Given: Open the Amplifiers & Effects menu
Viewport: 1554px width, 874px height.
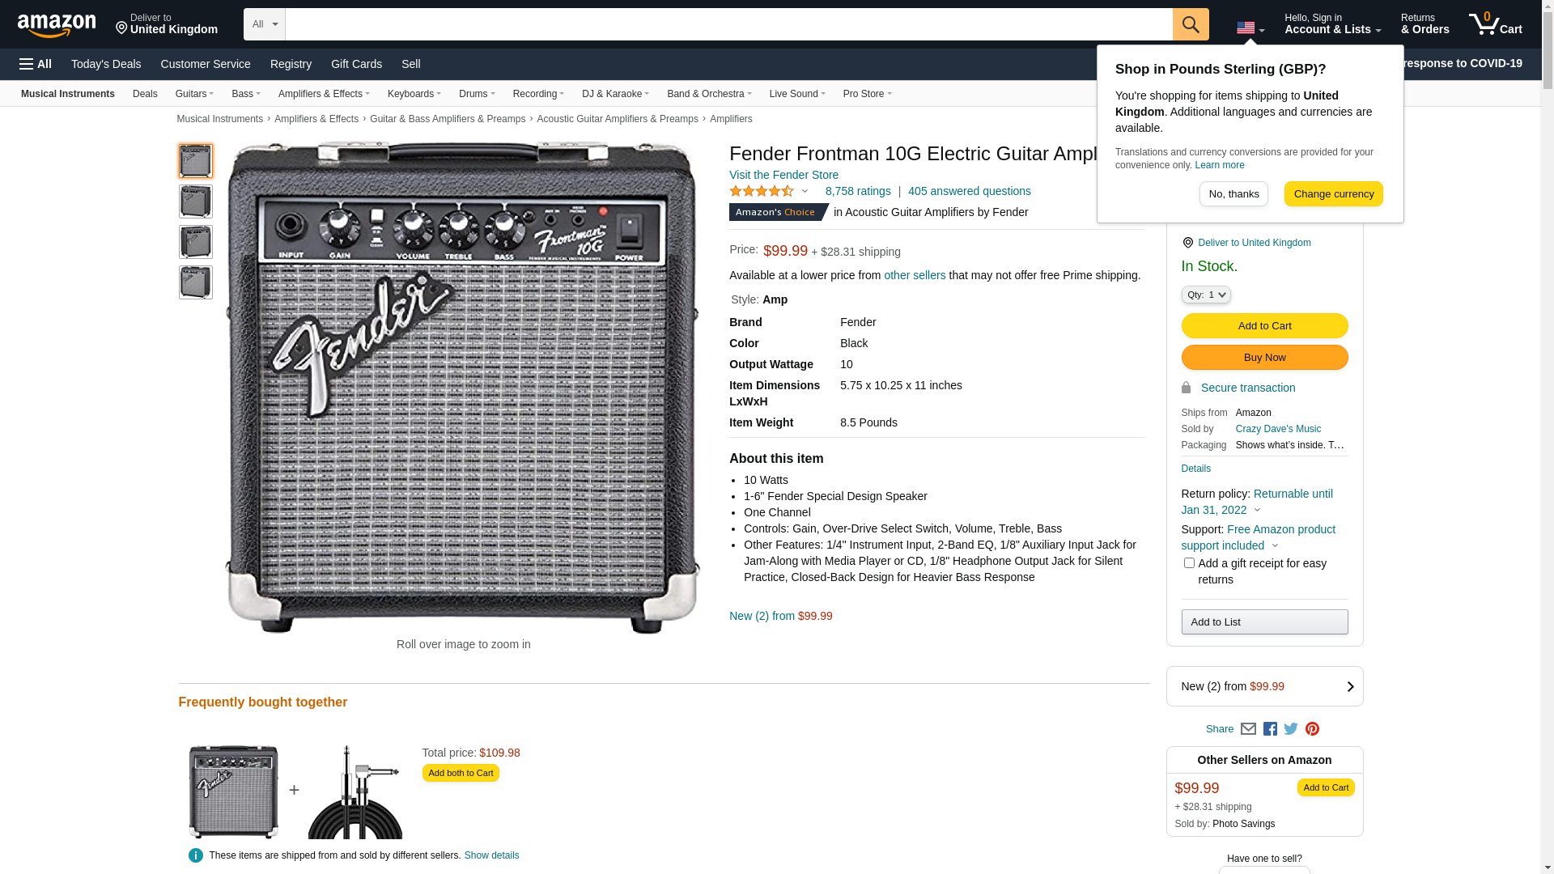Looking at the screenshot, I should tap(324, 94).
